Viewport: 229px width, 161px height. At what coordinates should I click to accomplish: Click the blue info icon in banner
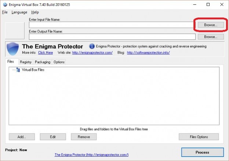pyautogui.click(x=92, y=46)
